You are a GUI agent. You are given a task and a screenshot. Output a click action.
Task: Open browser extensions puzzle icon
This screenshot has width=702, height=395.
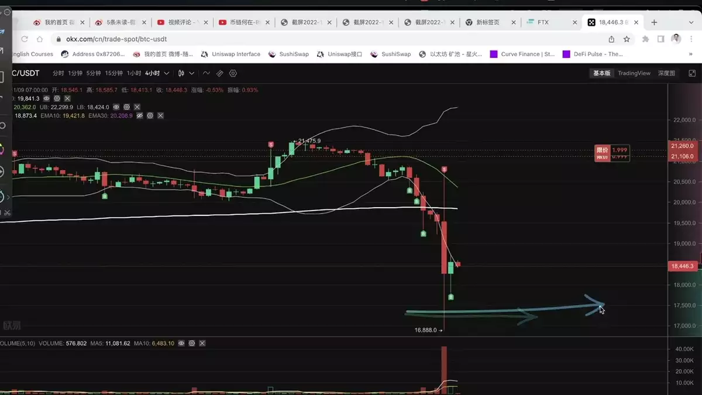(645, 39)
